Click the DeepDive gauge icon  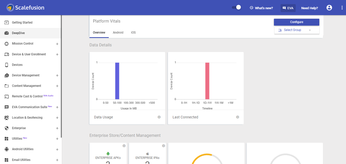click(7, 33)
